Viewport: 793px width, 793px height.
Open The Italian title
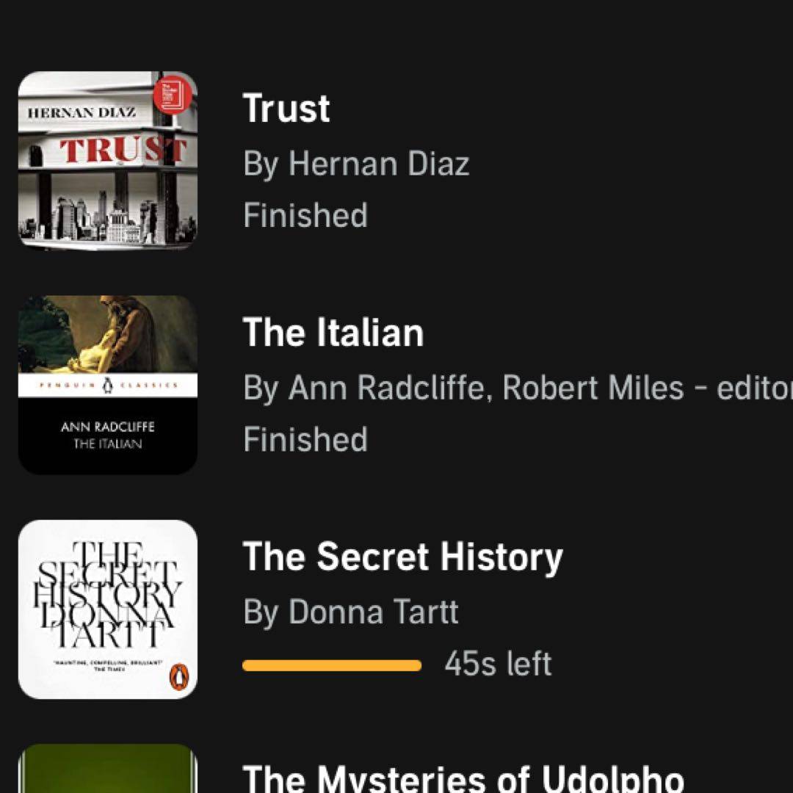333,332
